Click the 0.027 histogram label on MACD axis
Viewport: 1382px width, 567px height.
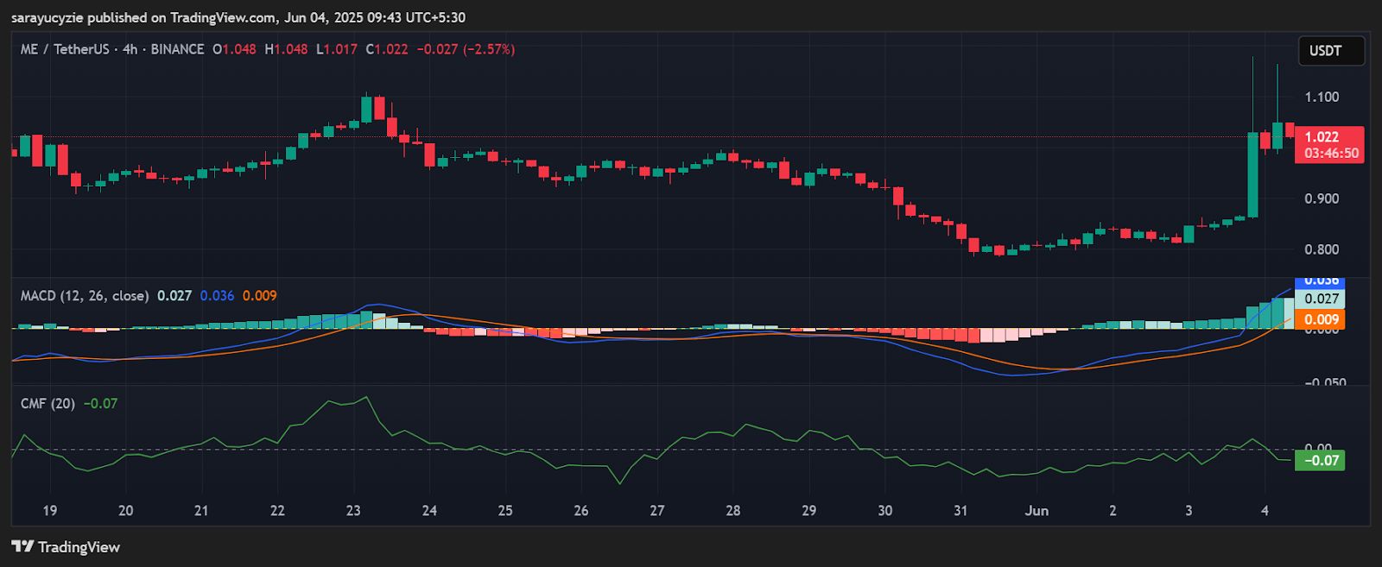coord(1322,299)
